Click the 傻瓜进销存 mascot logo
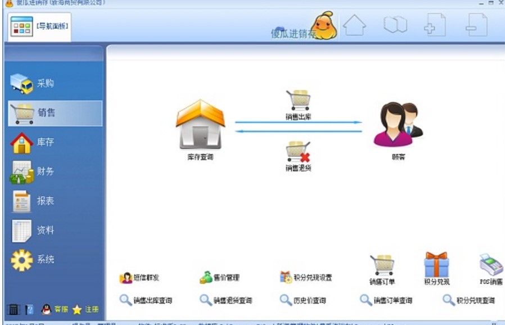Image resolution: width=505 pixels, height=325 pixels. click(x=324, y=26)
